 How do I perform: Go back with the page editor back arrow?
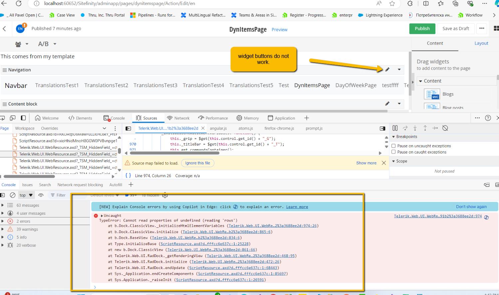pos(4,29)
